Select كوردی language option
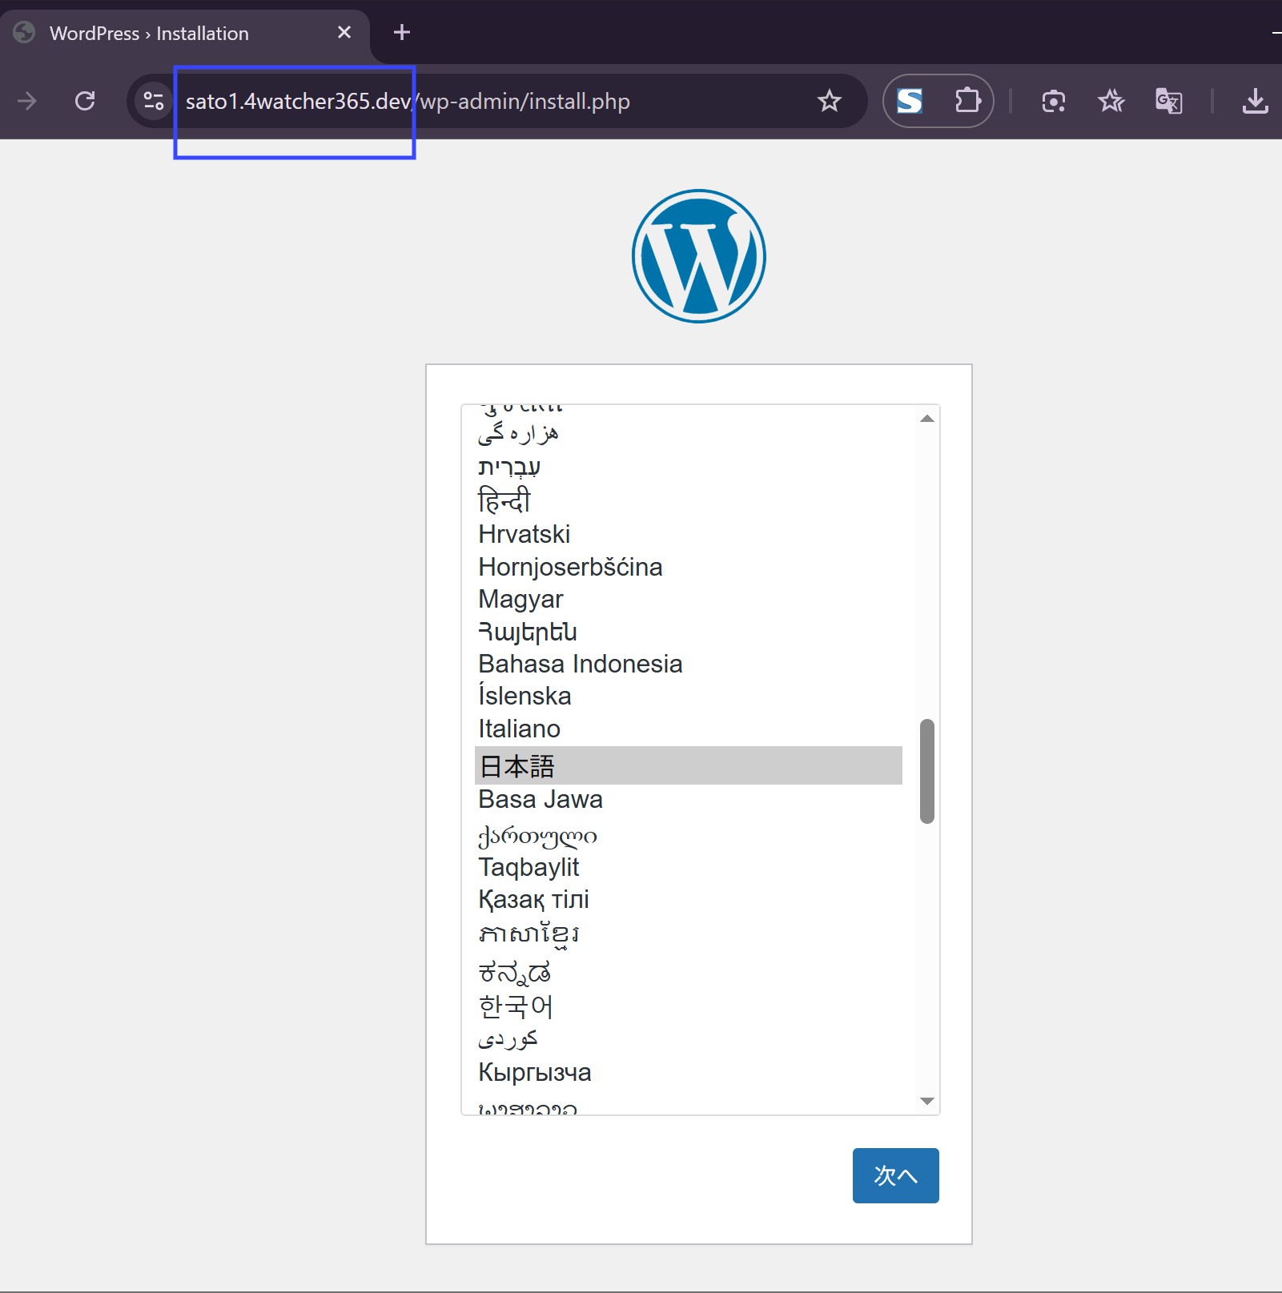This screenshot has width=1282, height=1293. (x=689, y=1039)
